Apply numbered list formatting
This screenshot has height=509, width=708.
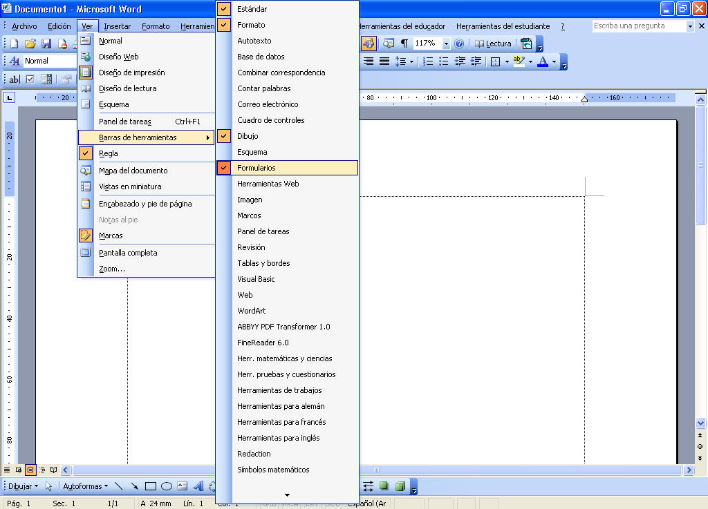pos(427,61)
